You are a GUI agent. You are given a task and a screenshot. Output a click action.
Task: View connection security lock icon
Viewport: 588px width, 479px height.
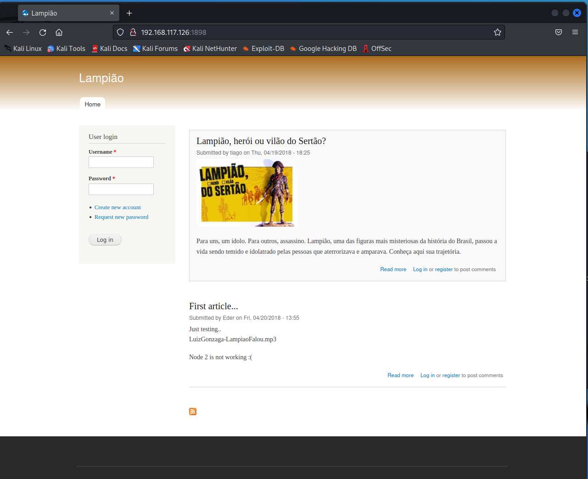[x=133, y=32]
